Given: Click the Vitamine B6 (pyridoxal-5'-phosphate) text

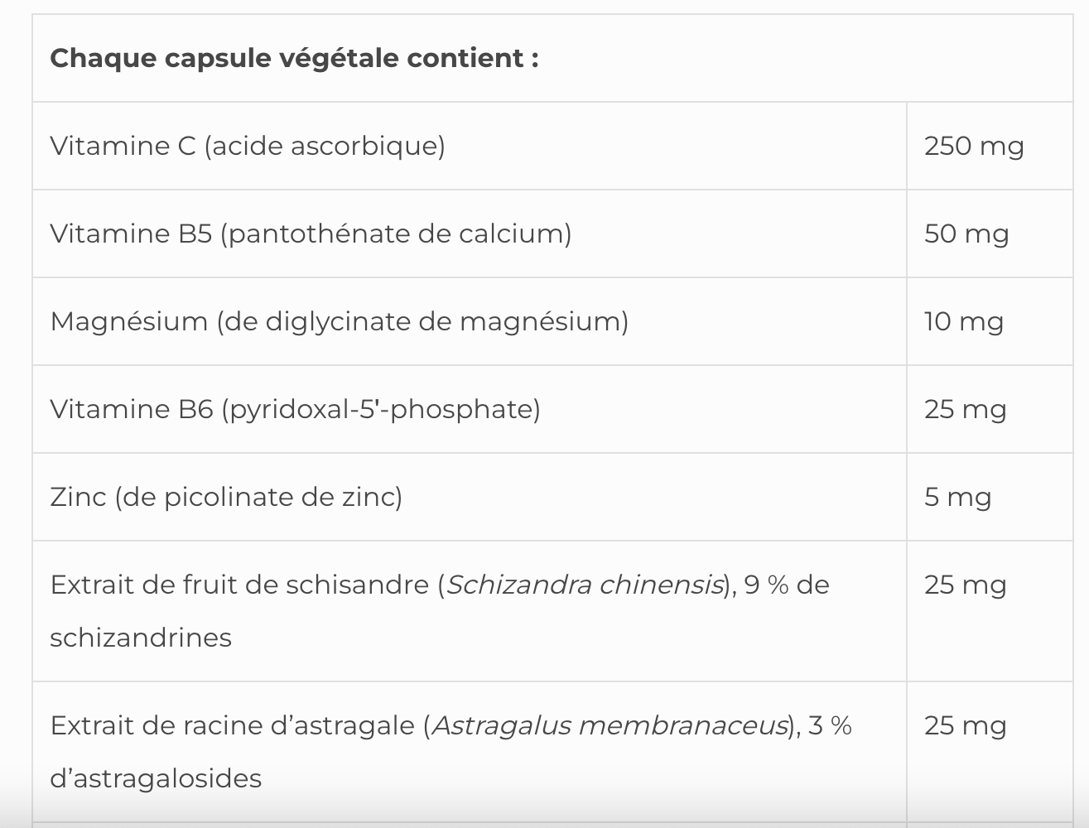Looking at the screenshot, I should (x=295, y=409).
